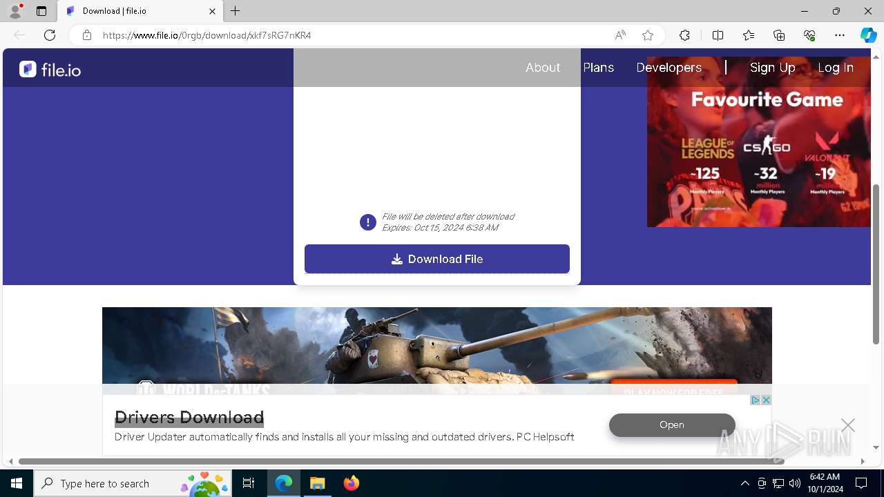Click the taskbar search box

(134, 483)
